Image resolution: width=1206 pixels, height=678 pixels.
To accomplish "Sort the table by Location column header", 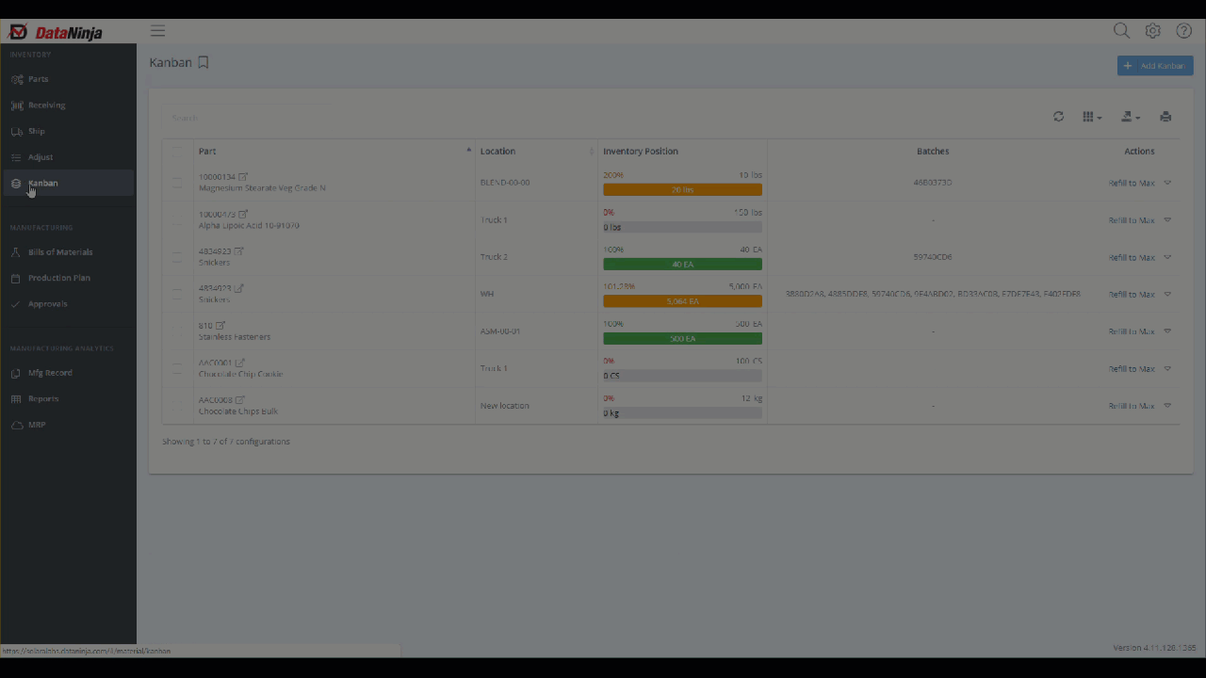I will [x=537, y=151].
